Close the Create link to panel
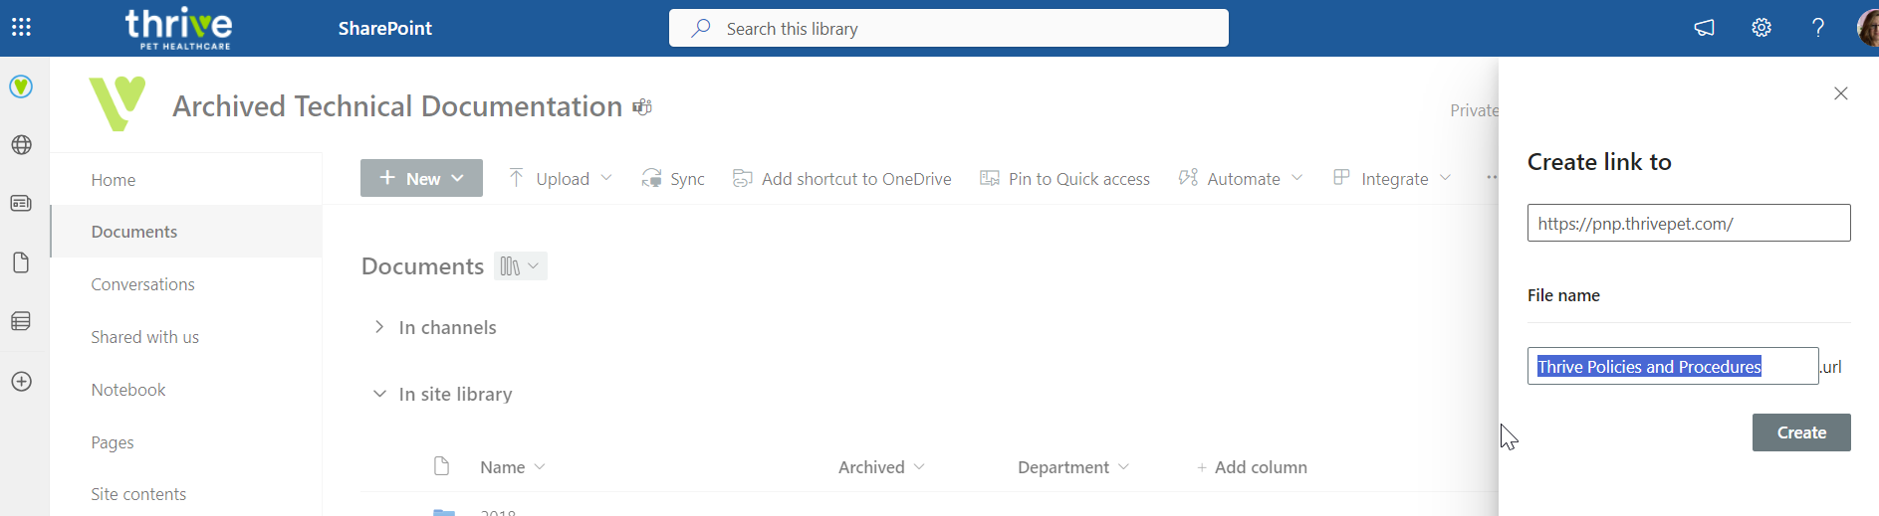The image size is (1879, 516). coord(1840,93)
